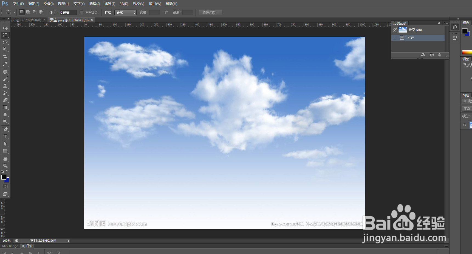
Task: Open the timeline panel flyout menu
Action: (x=446, y=246)
